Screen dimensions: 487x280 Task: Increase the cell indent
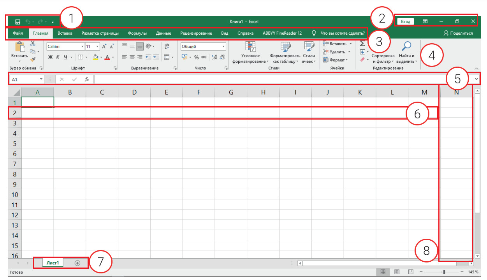coord(156,57)
